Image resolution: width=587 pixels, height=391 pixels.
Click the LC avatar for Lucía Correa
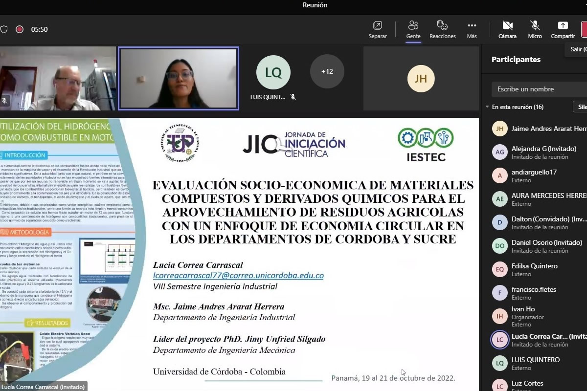pyautogui.click(x=500, y=340)
